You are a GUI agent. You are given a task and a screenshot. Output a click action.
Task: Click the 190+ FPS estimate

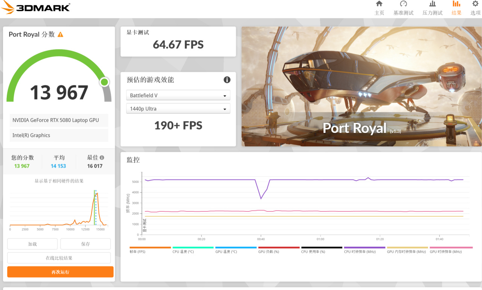click(x=178, y=125)
